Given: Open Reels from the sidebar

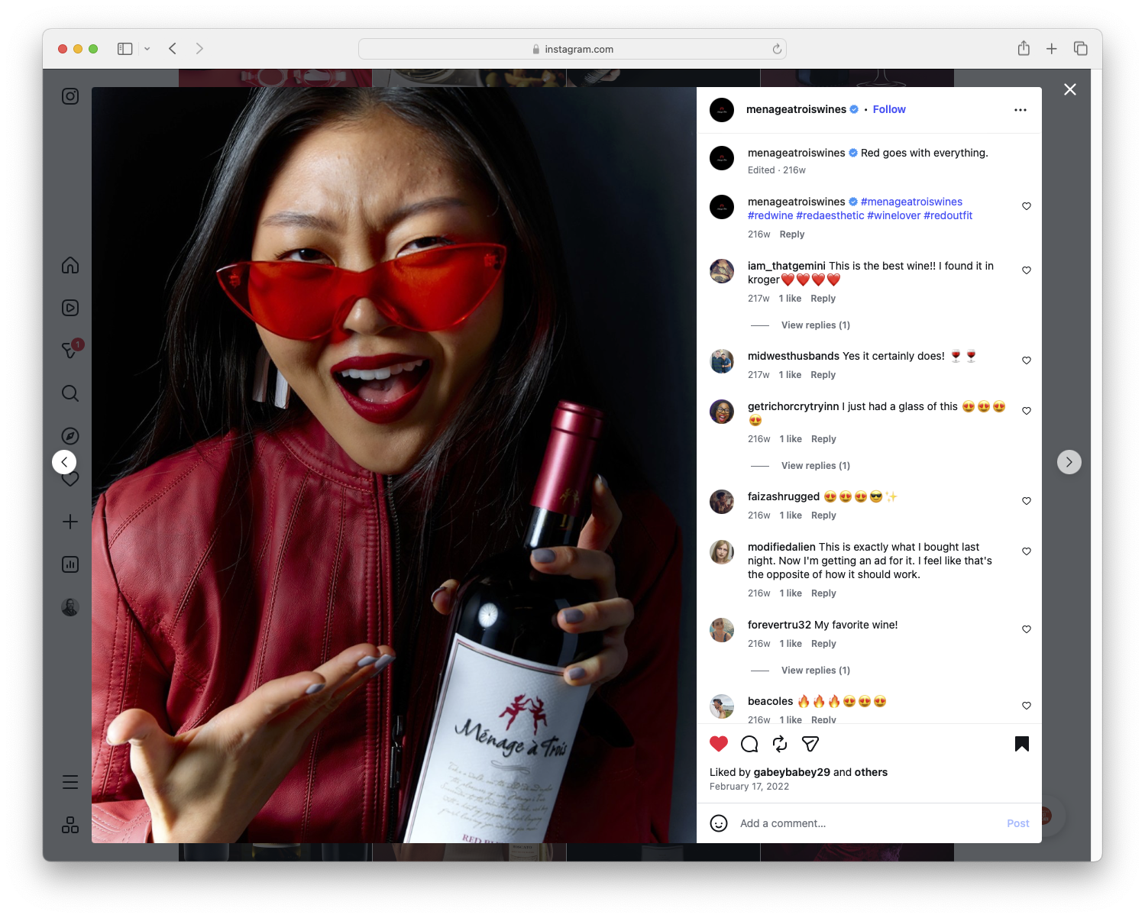Looking at the screenshot, I should pyautogui.click(x=70, y=308).
